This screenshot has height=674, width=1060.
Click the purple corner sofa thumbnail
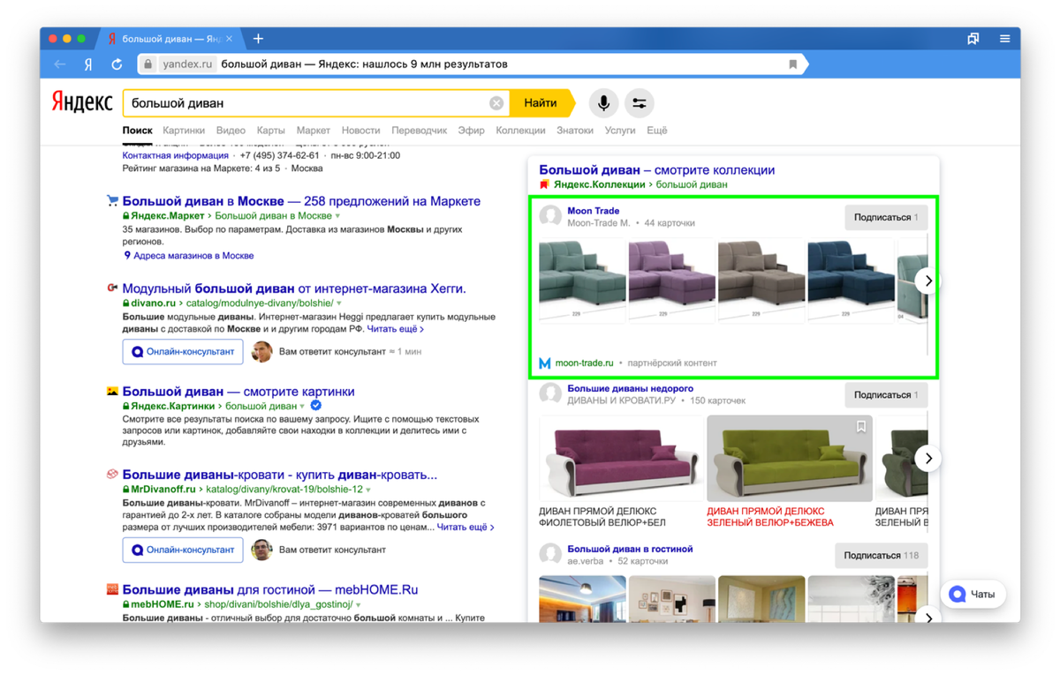click(x=671, y=281)
